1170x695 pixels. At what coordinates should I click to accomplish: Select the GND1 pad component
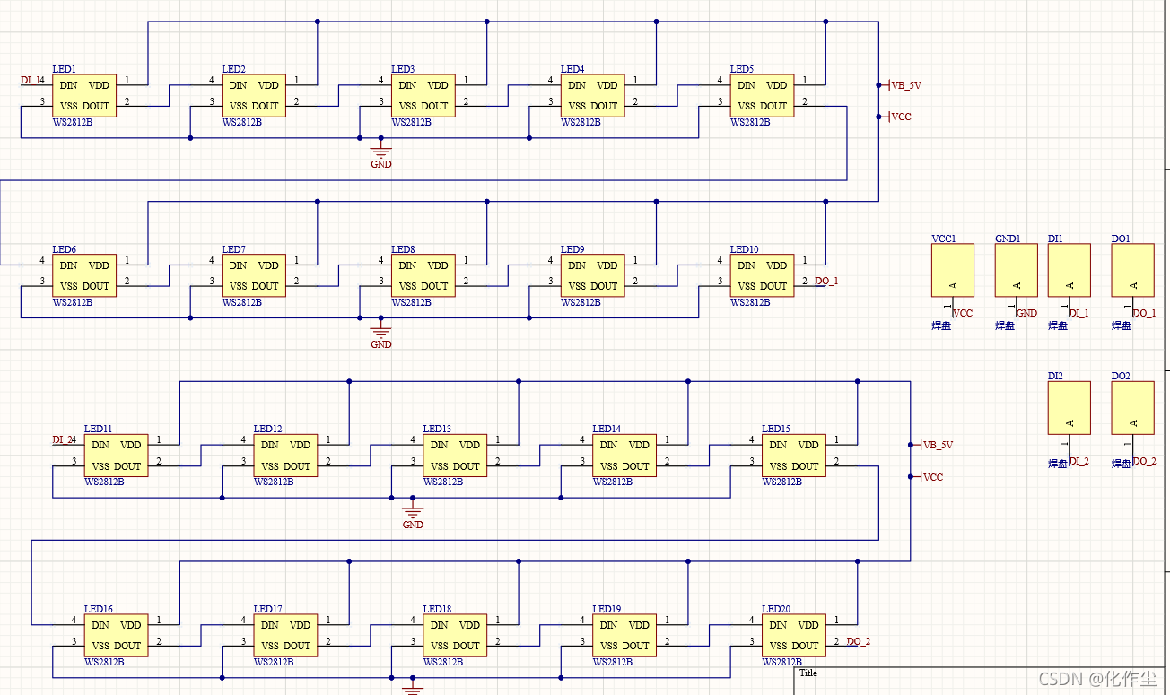(1017, 270)
